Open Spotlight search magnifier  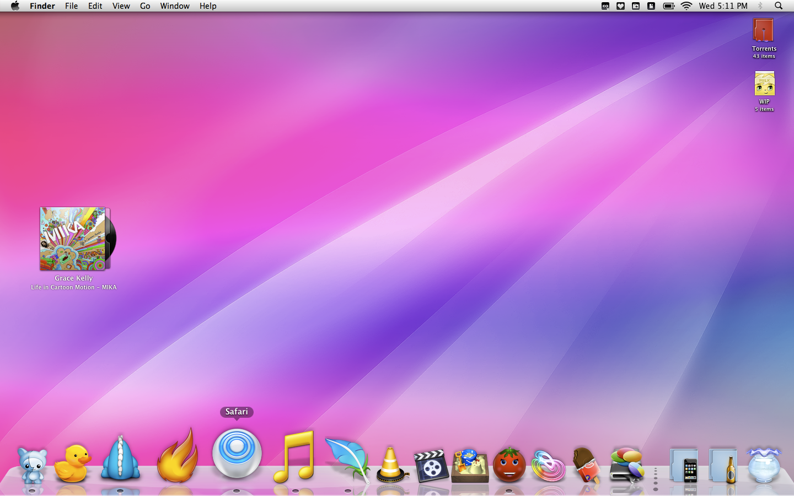pos(779,6)
